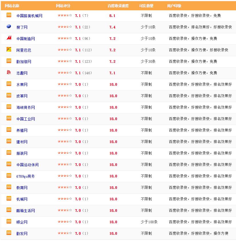Open the 酷箱生活网 link
The width and height of the screenshot is (236, 241).
tap(26, 211)
